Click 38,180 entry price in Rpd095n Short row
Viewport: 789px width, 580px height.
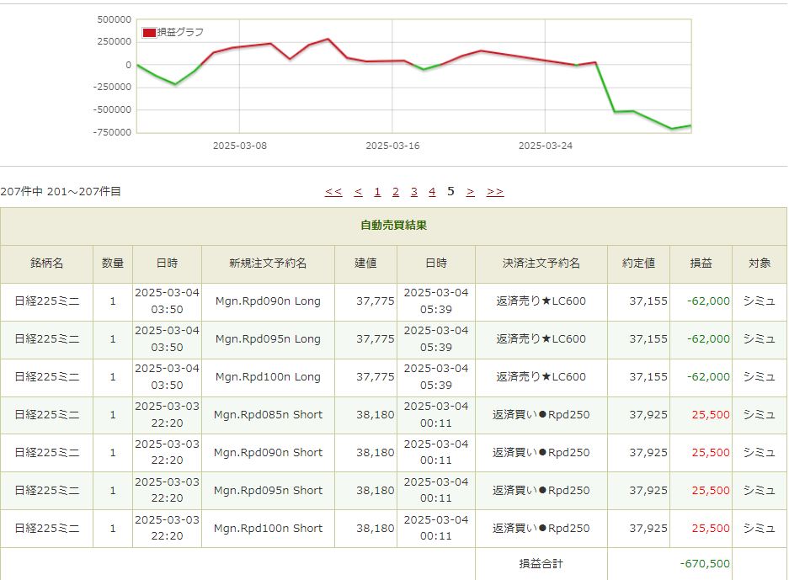(x=376, y=491)
